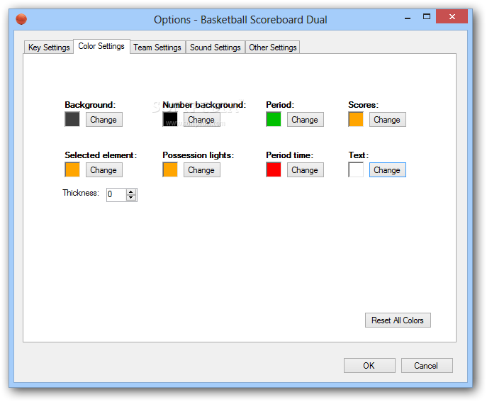Click the Number background black swatch
Viewport: 487px width, 402px height.
click(x=170, y=119)
